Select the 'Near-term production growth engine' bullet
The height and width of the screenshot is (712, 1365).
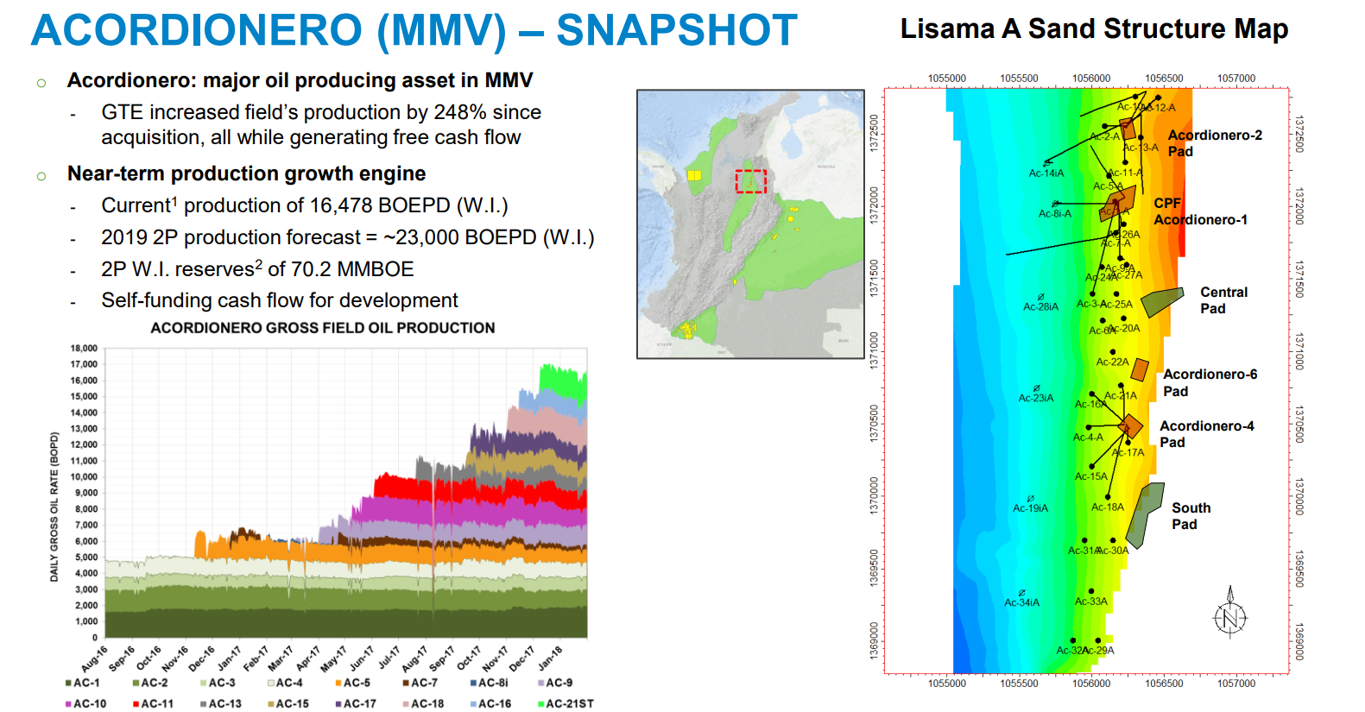pyautogui.click(x=246, y=173)
